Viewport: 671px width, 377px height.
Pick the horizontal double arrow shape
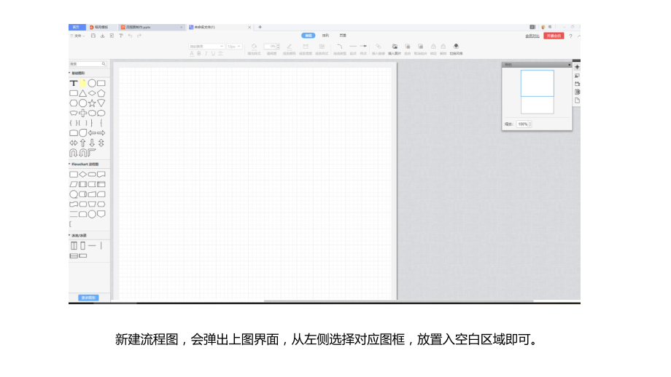point(74,143)
